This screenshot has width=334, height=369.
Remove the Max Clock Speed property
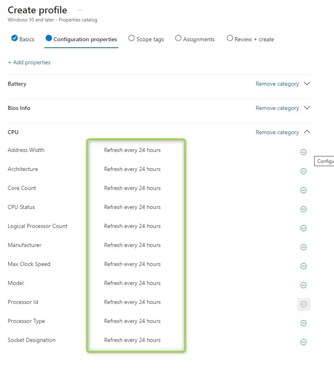(x=303, y=266)
